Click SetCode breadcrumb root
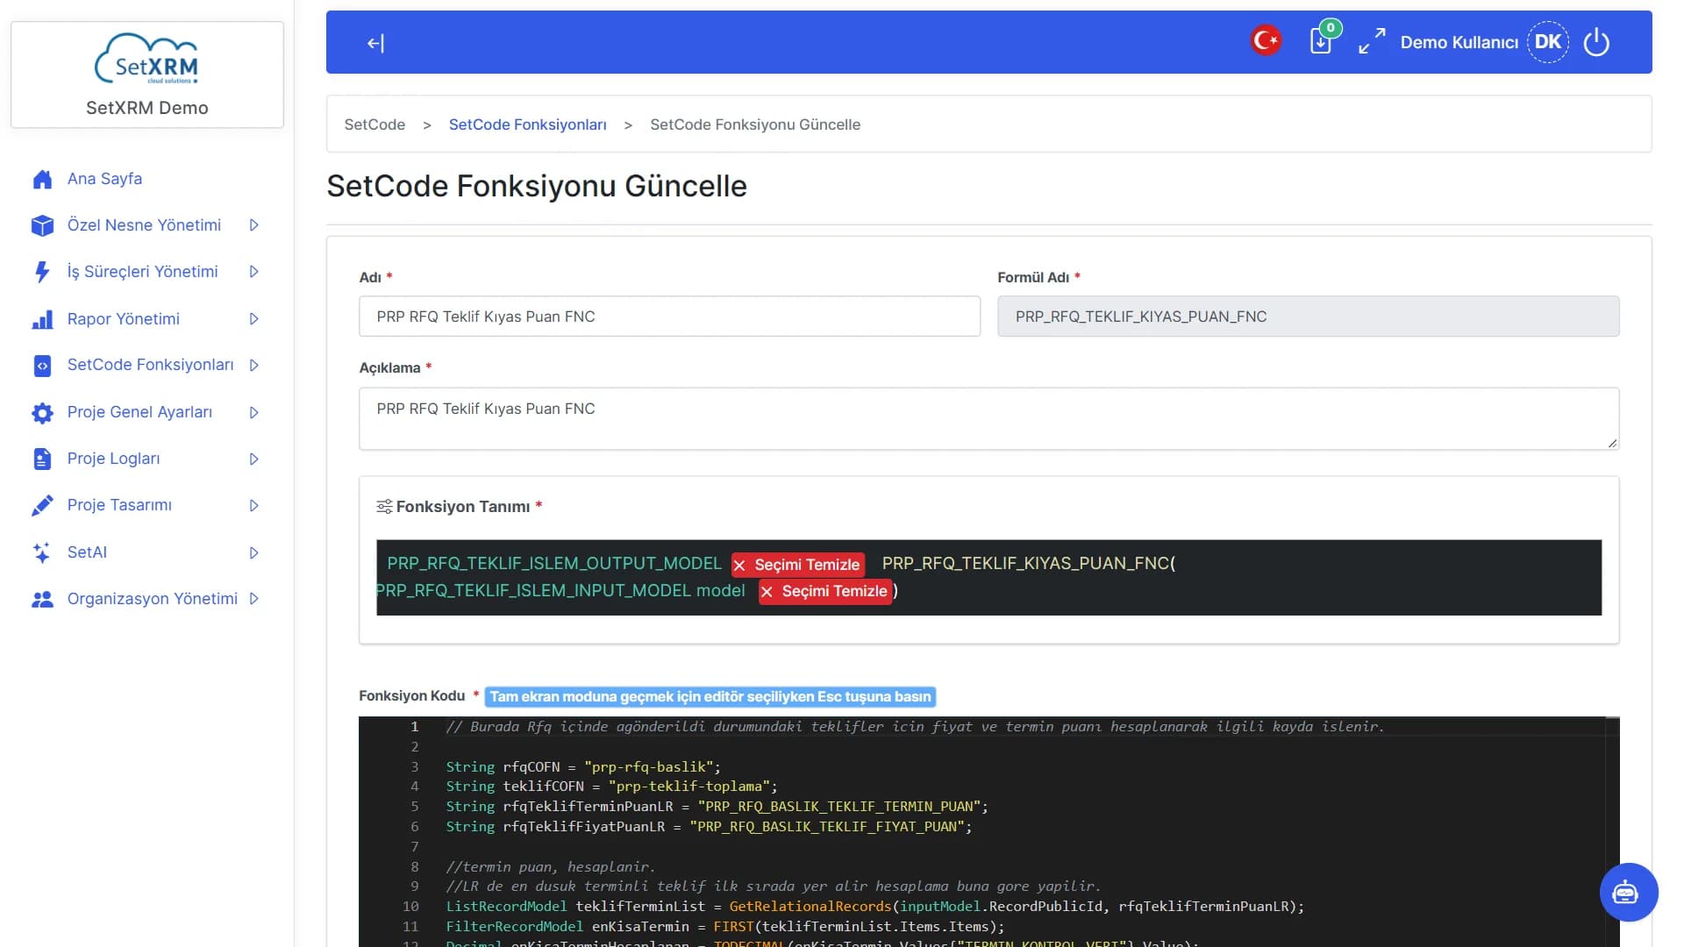 [x=375, y=125]
